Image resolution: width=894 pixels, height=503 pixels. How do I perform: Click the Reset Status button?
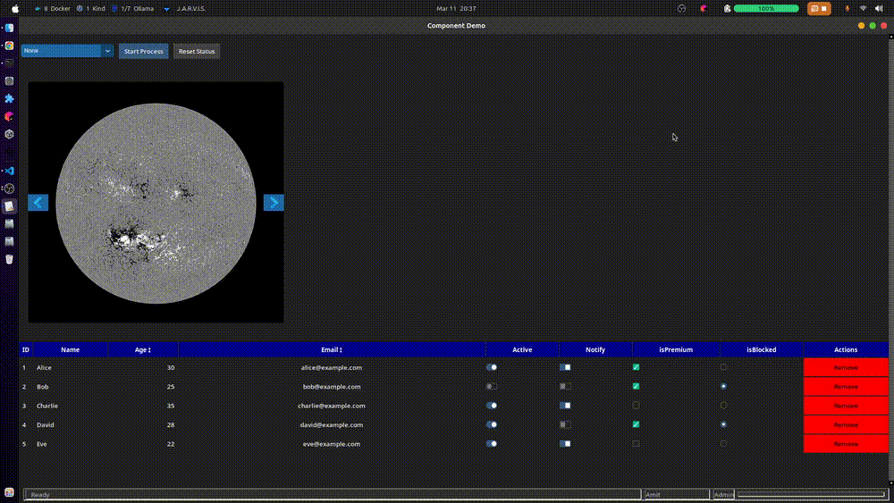(x=197, y=51)
